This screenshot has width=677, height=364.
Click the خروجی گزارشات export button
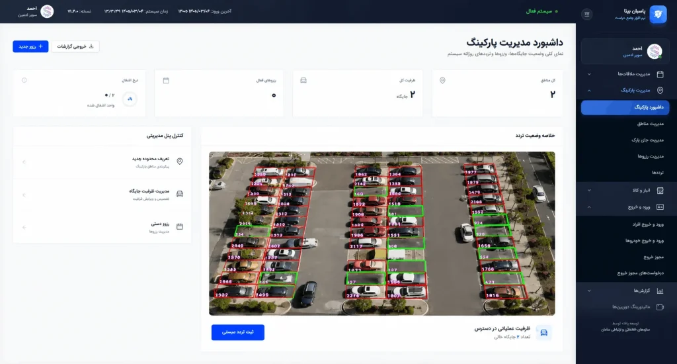75,46
